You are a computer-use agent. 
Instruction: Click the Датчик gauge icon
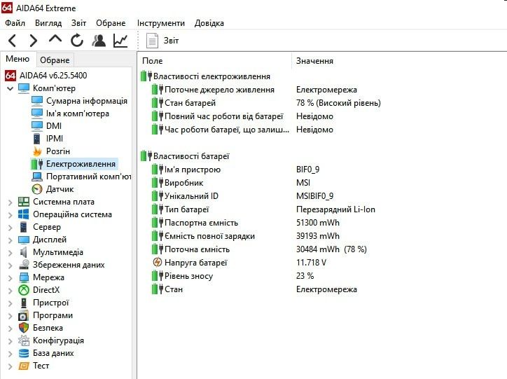coord(37,189)
